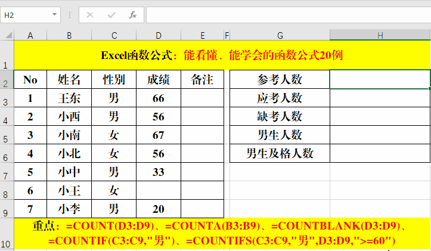
Task: Click the Select All corner triangle
Action: 8,35
